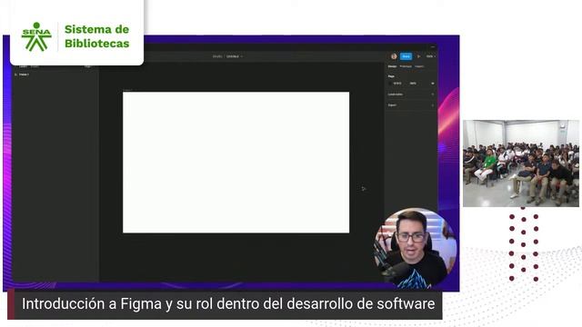Toggle page background visibility eye icon
Screen dimensions: 582x327
tap(433, 84)
